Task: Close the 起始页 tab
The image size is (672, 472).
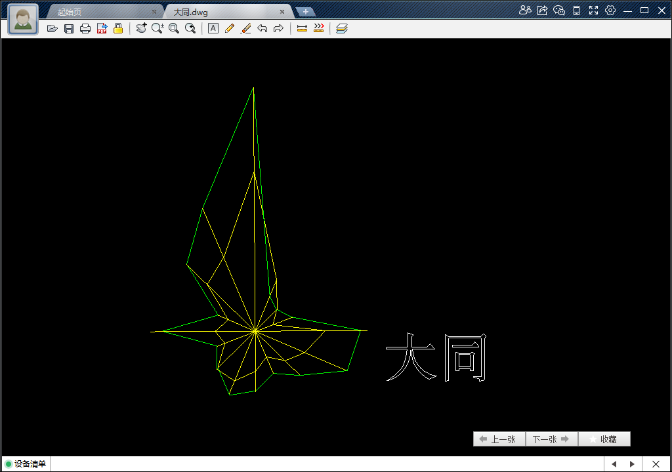Action: point(154,12)
